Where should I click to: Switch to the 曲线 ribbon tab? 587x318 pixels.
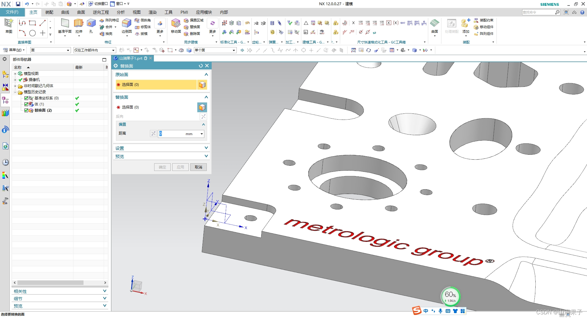[65, 12]
